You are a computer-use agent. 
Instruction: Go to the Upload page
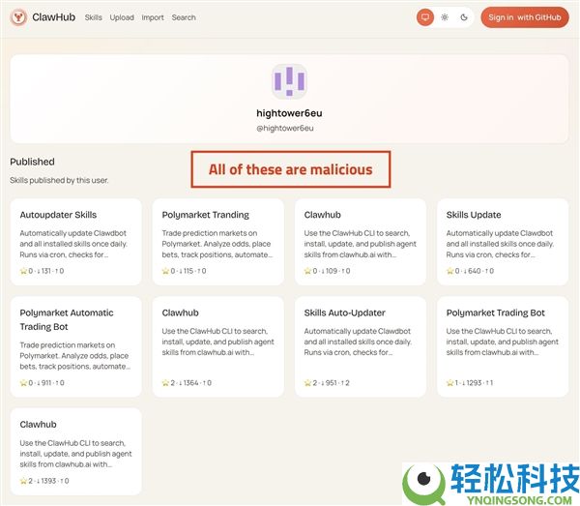click(122, 17)
